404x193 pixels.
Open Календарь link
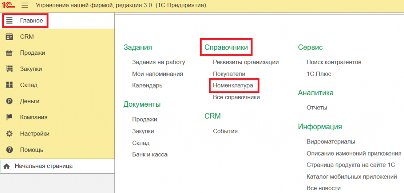147,85
